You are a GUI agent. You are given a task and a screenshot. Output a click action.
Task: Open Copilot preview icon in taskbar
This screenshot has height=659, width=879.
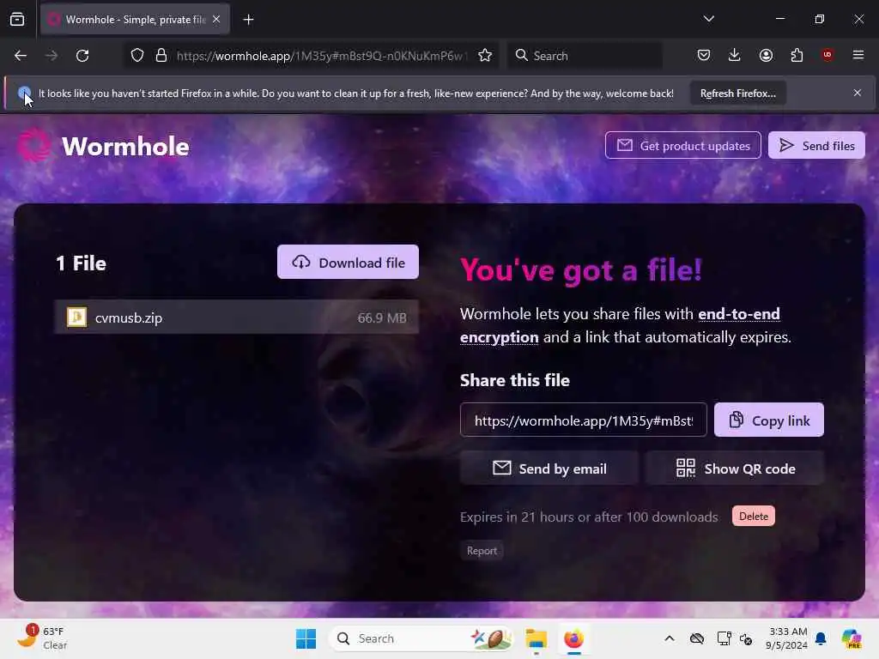click(x=851, y=638)
